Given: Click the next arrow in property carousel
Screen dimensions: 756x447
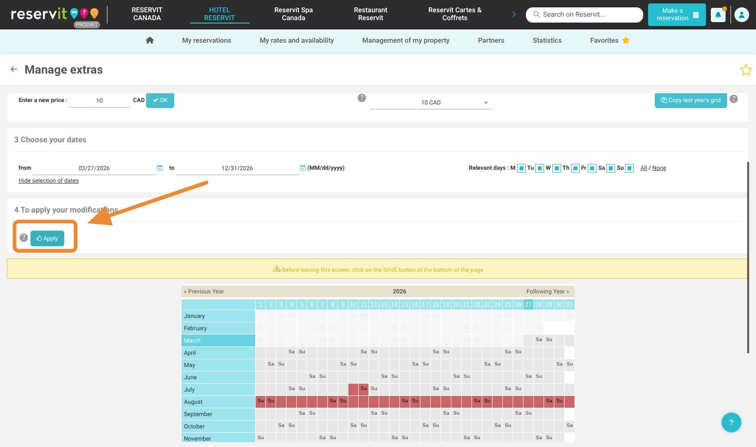Looking at the screenshot, I should 514,14.
